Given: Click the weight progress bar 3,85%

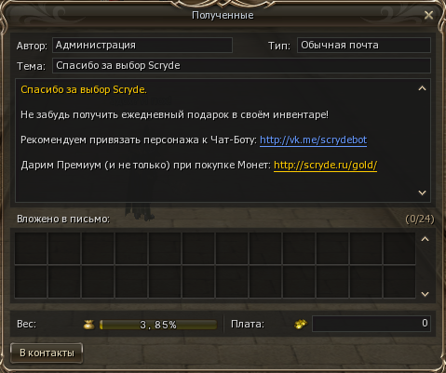Looking at the screenshot, I should (158, 325).
